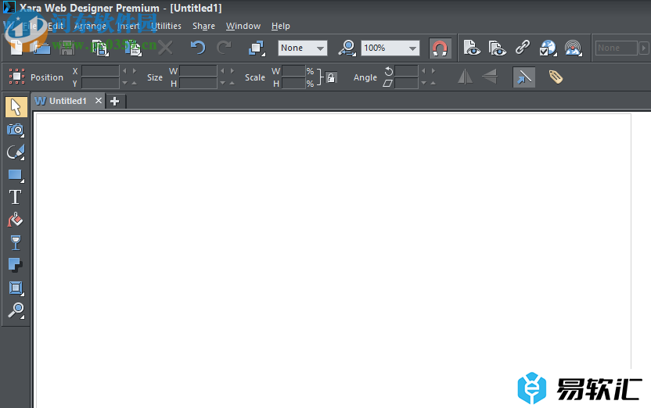Viewport: 651px width, 408px height.
Task: Open the File menu
Action: tap(30, 26)
